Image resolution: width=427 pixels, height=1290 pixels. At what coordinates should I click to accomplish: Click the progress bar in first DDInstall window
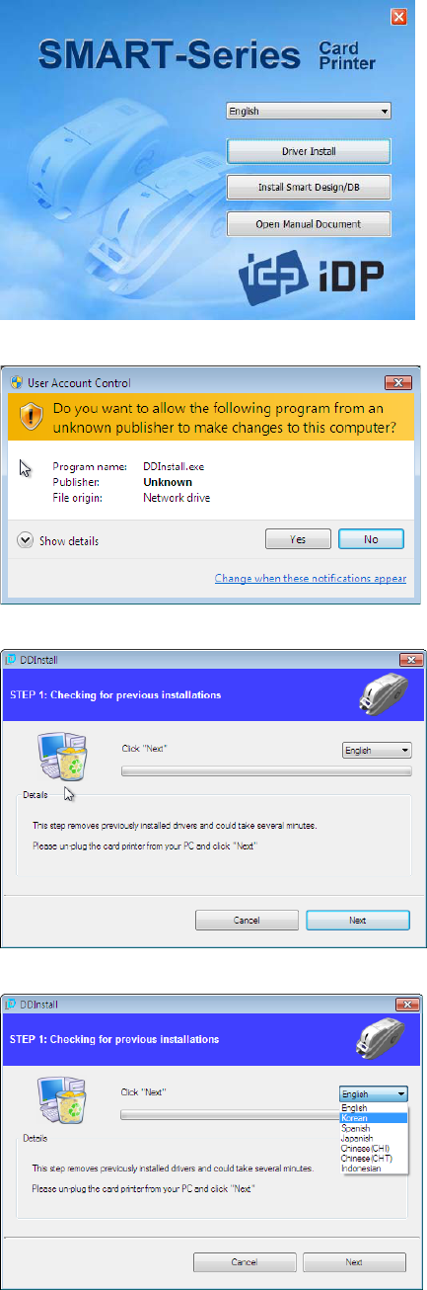coord(266,770)
